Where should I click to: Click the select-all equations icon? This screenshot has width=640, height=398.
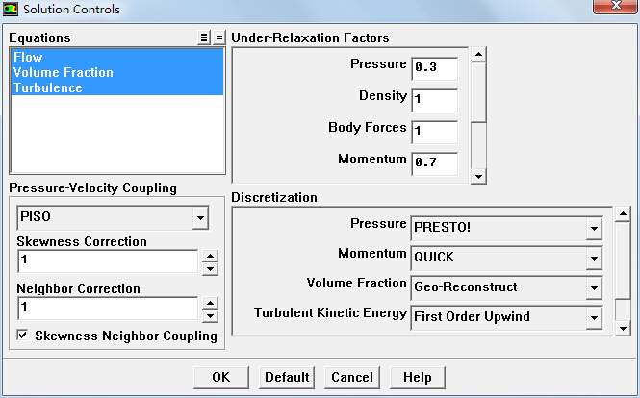tap(204, 37)
